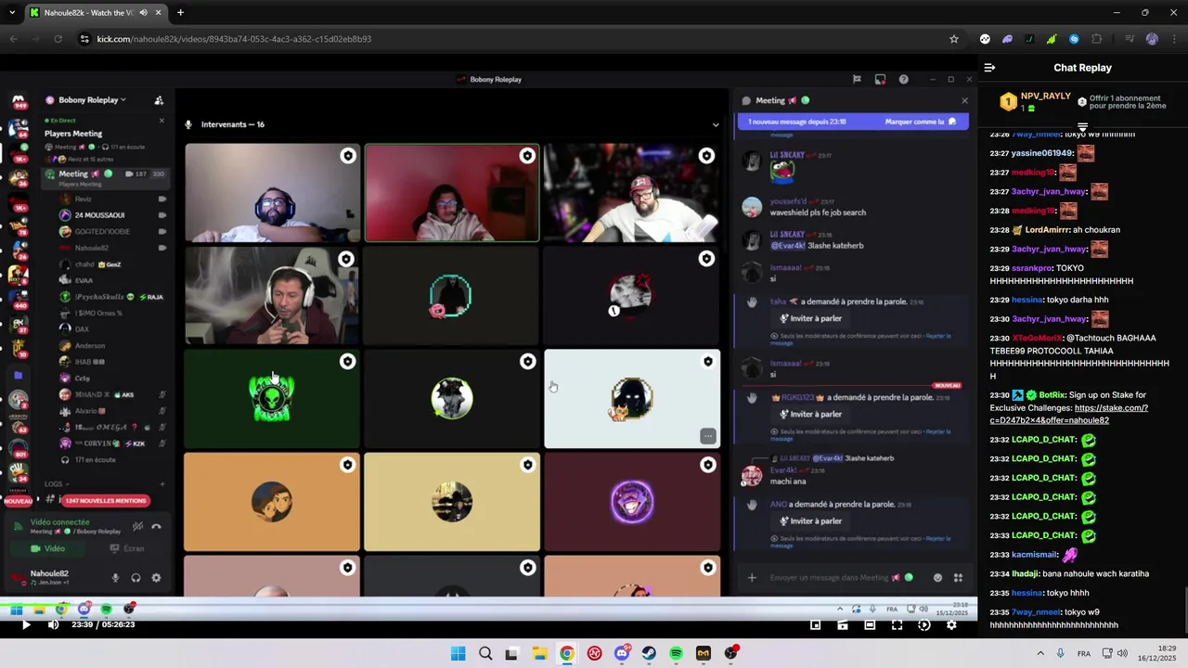
Task: Click the Écran screen share button
Action: click(127, 548)
